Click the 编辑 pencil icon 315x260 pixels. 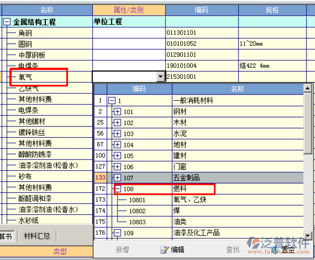pos(164,249)
